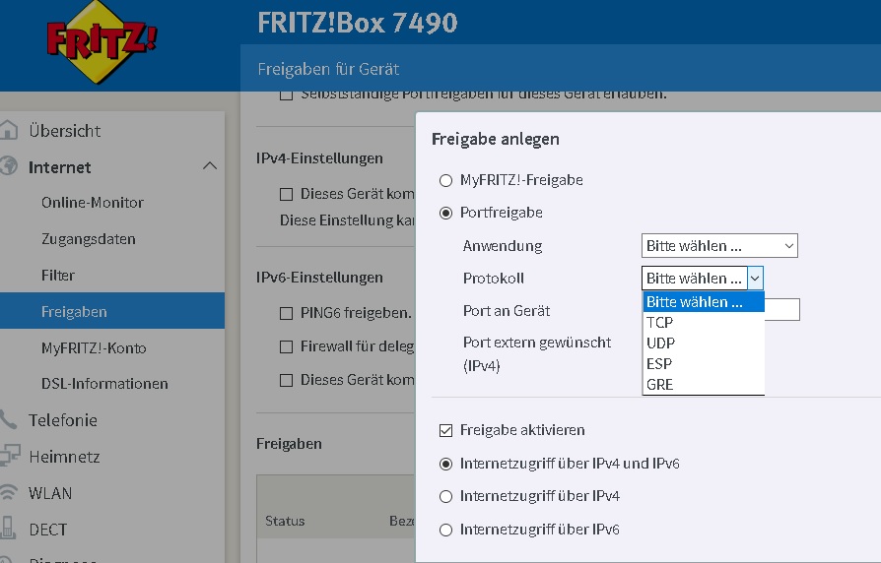The width and height of the screenshot is (881, 563).
Task: Choose GRE protocol option
Action: tap(704, 385)
